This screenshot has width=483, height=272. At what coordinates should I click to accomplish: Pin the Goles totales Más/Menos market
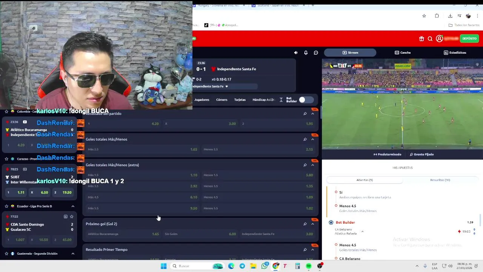(305, 139)
